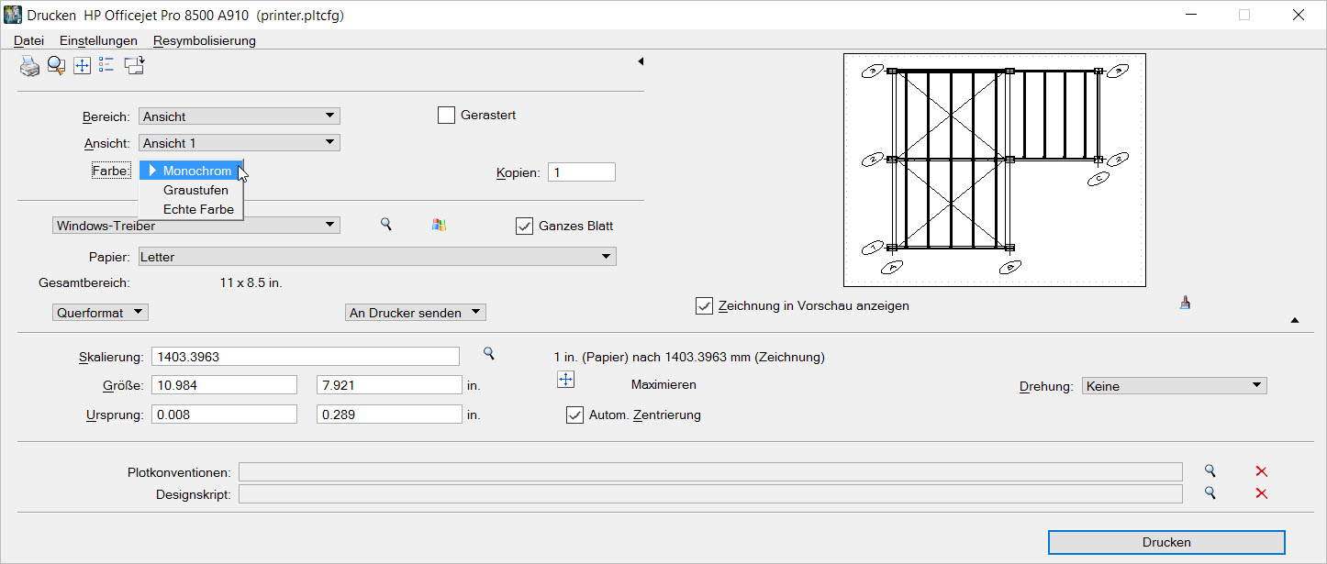Open the Datei menu
This screenshot has width=1327, height=564.
[28, 40]
